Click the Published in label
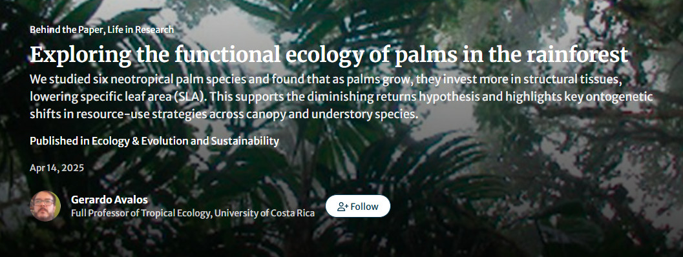Viewport: 683px width, 257px height. pyautogui.click(x=59, y=141)
